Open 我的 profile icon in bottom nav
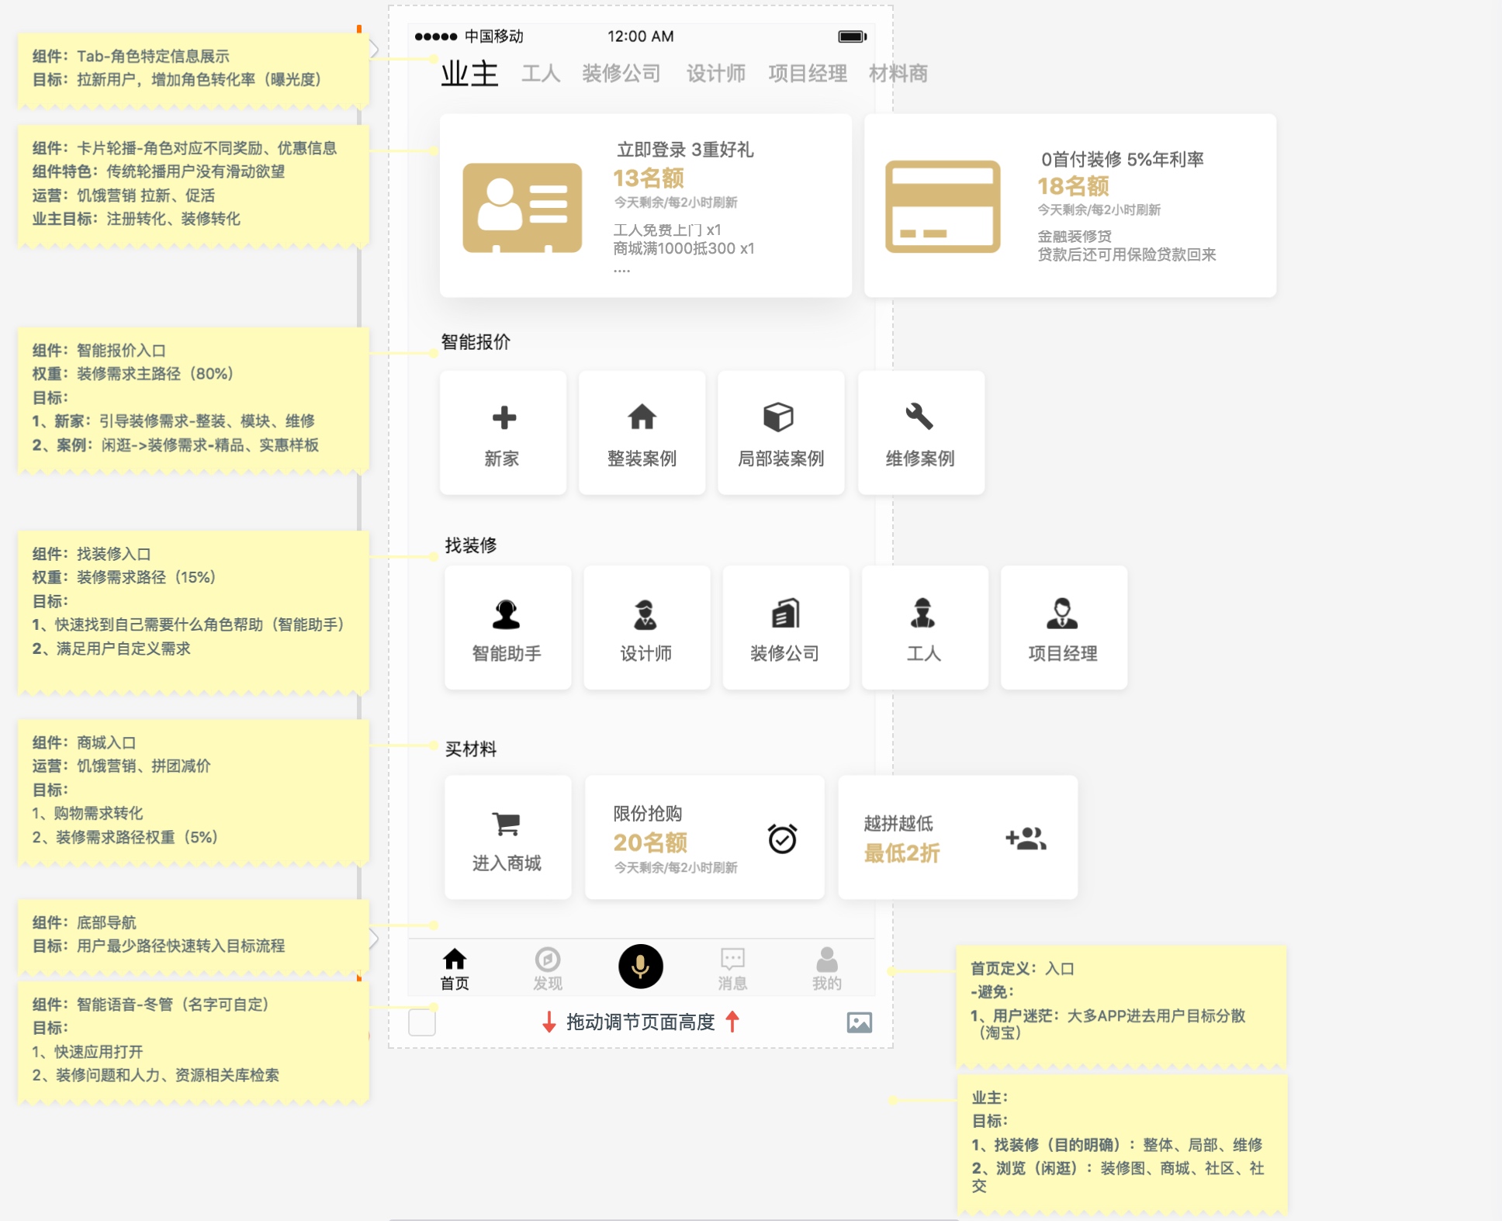 827,960
